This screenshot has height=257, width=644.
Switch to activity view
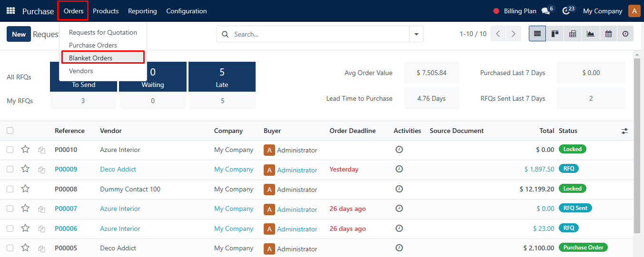[x=625, y=34]
